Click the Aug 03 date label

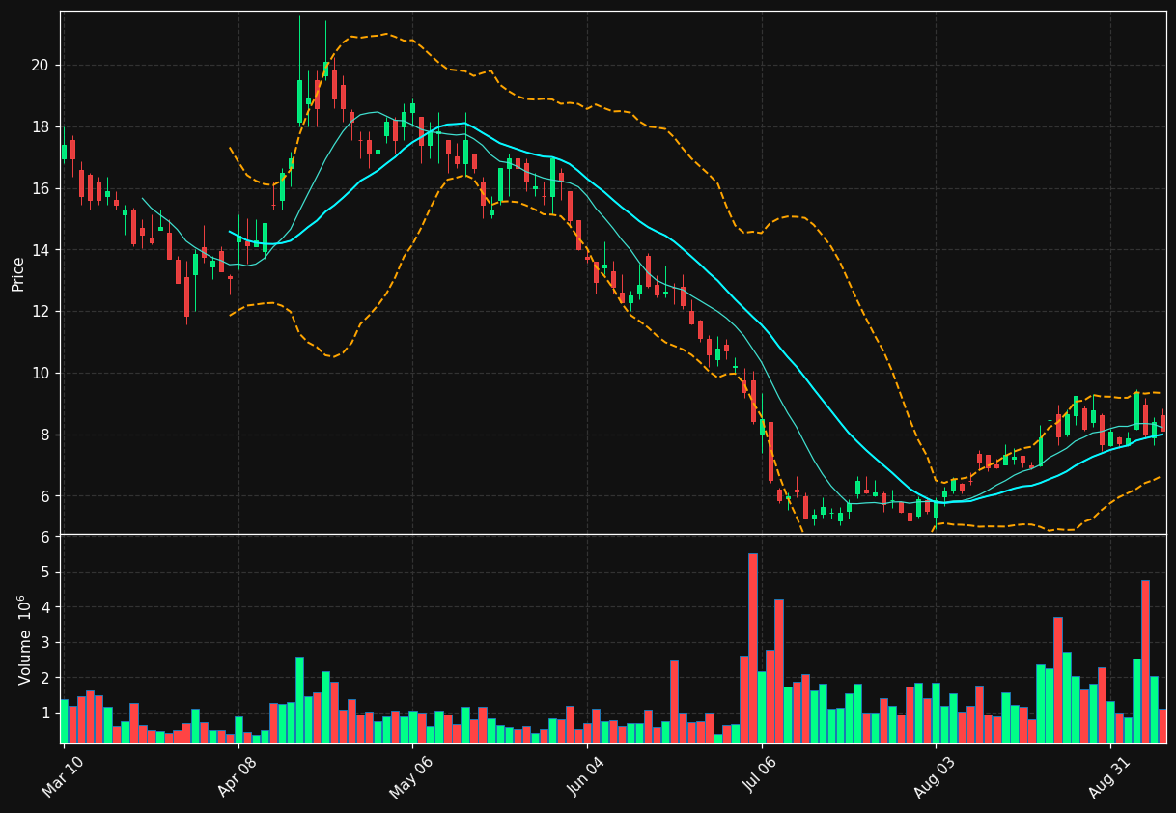click(934, 775)
